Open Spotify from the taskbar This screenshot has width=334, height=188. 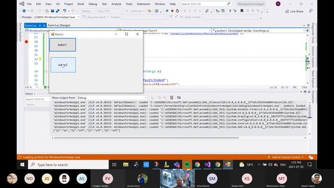(x=187, y=164)
